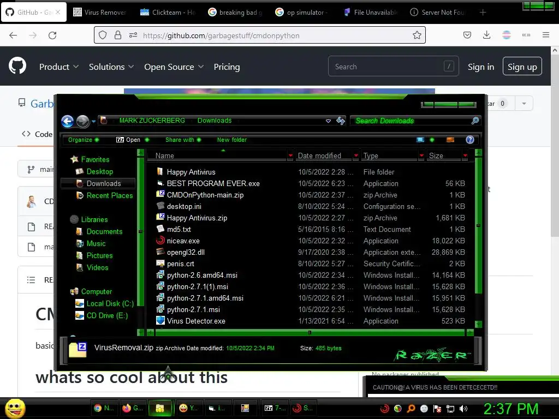Click GitHub Sign up button
Screen dimensions: 559x419
pos(522,66)
